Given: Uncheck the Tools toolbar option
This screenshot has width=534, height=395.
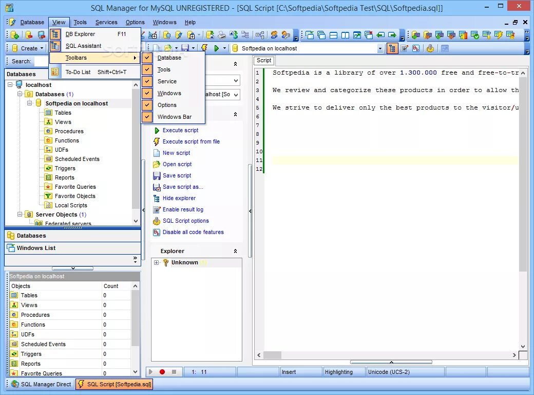Looking at the screenshot, I should pos(147,69).
